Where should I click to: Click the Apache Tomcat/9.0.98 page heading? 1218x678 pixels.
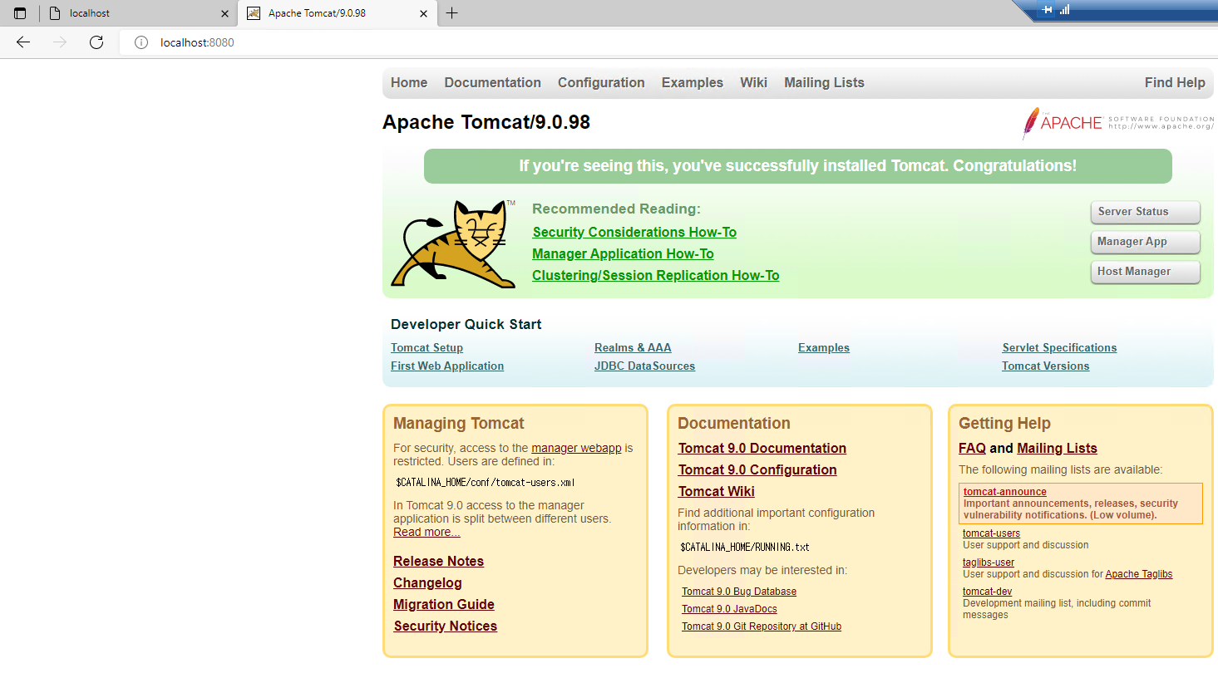click(486, 122)
